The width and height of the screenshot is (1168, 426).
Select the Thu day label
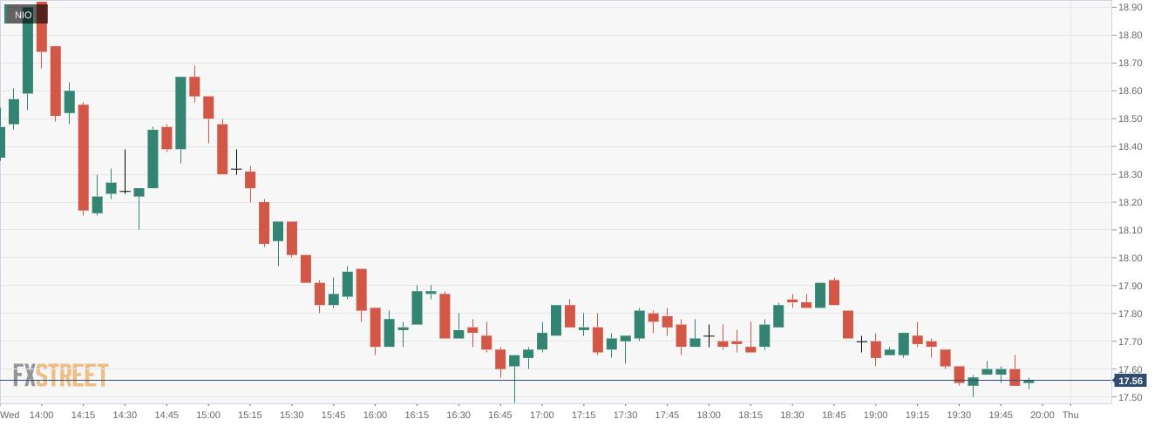click(1070, 415)
